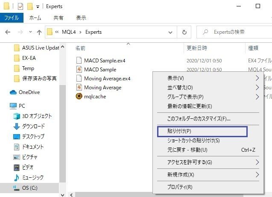Open ミュージック in navigation pane

[29, 178]
